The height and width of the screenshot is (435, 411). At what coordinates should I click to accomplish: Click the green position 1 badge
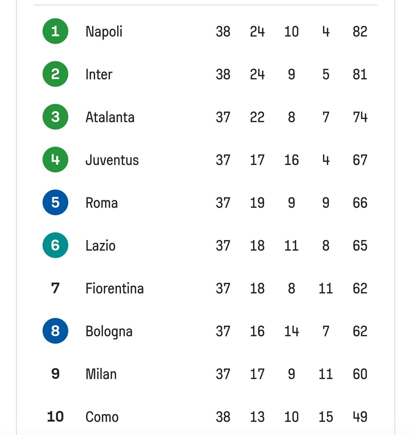pos(55,31)
